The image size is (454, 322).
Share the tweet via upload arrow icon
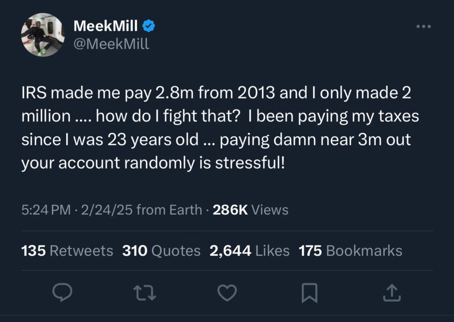pyautogui.click(x=391, y=293)
